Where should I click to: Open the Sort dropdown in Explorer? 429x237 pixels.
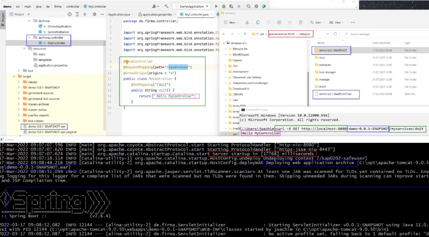click(317, 22)
